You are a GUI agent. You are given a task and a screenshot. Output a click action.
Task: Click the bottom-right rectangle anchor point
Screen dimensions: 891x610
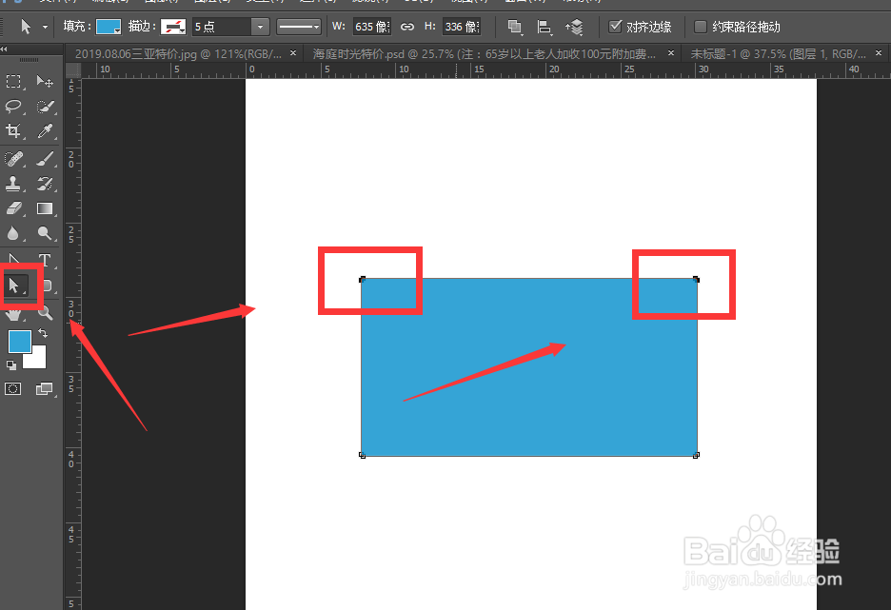(696, 455)
